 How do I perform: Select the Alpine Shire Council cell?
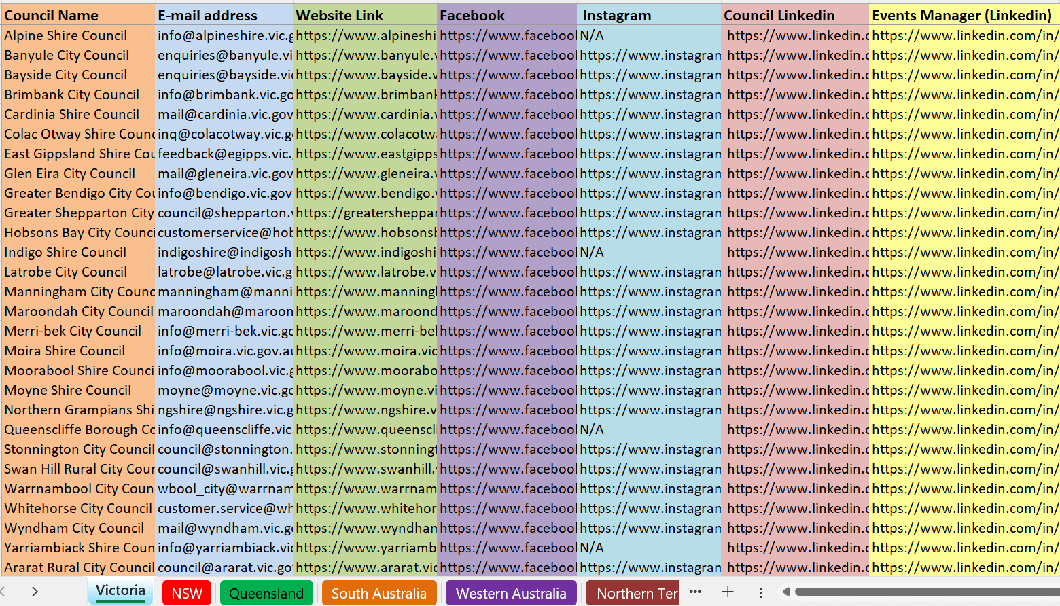tap(77, 35)
